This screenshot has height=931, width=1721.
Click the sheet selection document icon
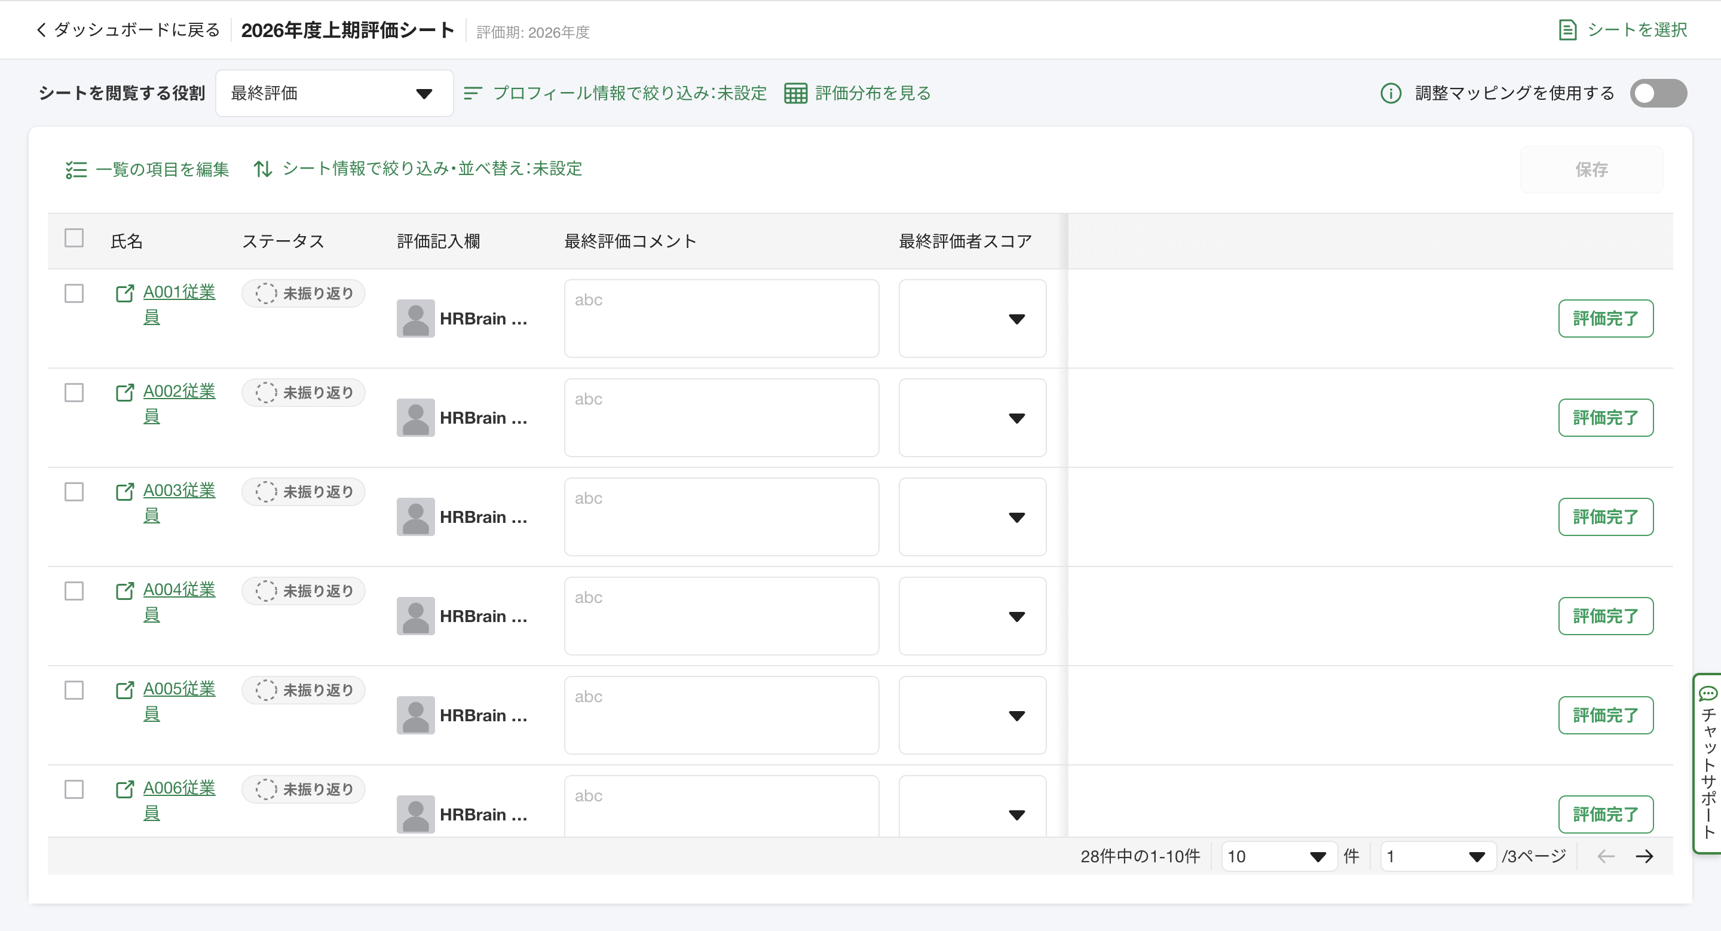1567,30
